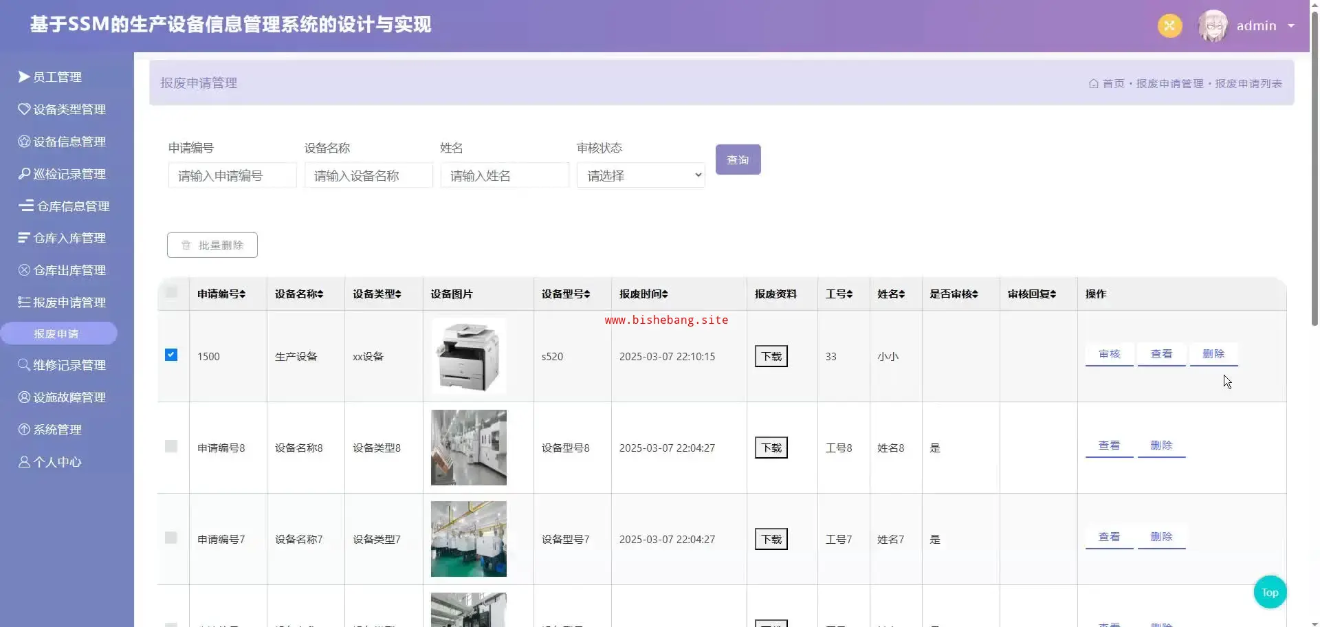Click the 报废时间 column sort arrows
Image resolution: width=1320 pixels, height=627 pixels.
click(664, 294)
